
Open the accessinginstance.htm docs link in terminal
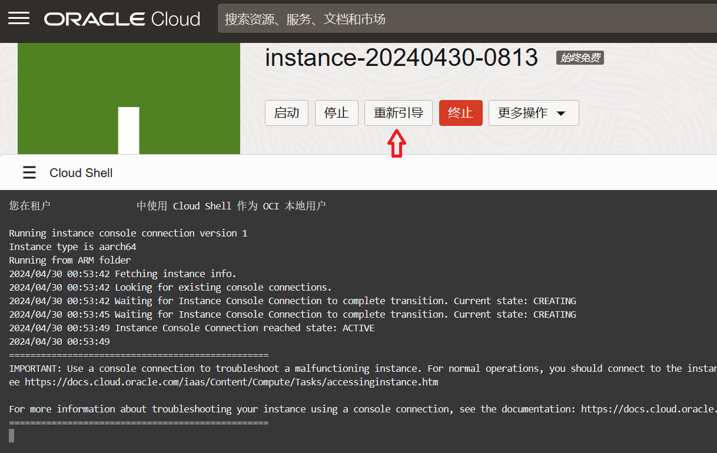[231, 382]
